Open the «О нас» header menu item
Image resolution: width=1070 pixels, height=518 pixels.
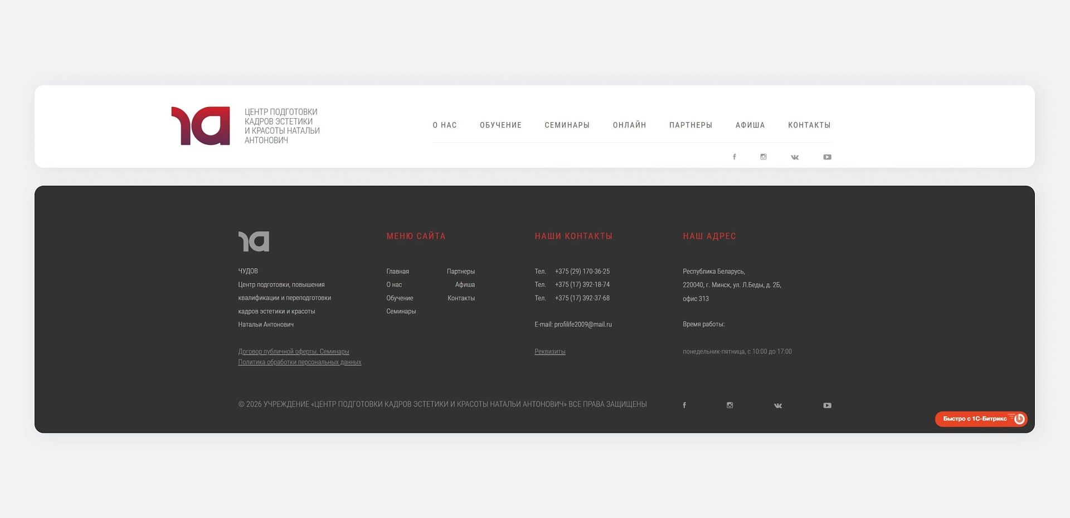pos(445,125)
